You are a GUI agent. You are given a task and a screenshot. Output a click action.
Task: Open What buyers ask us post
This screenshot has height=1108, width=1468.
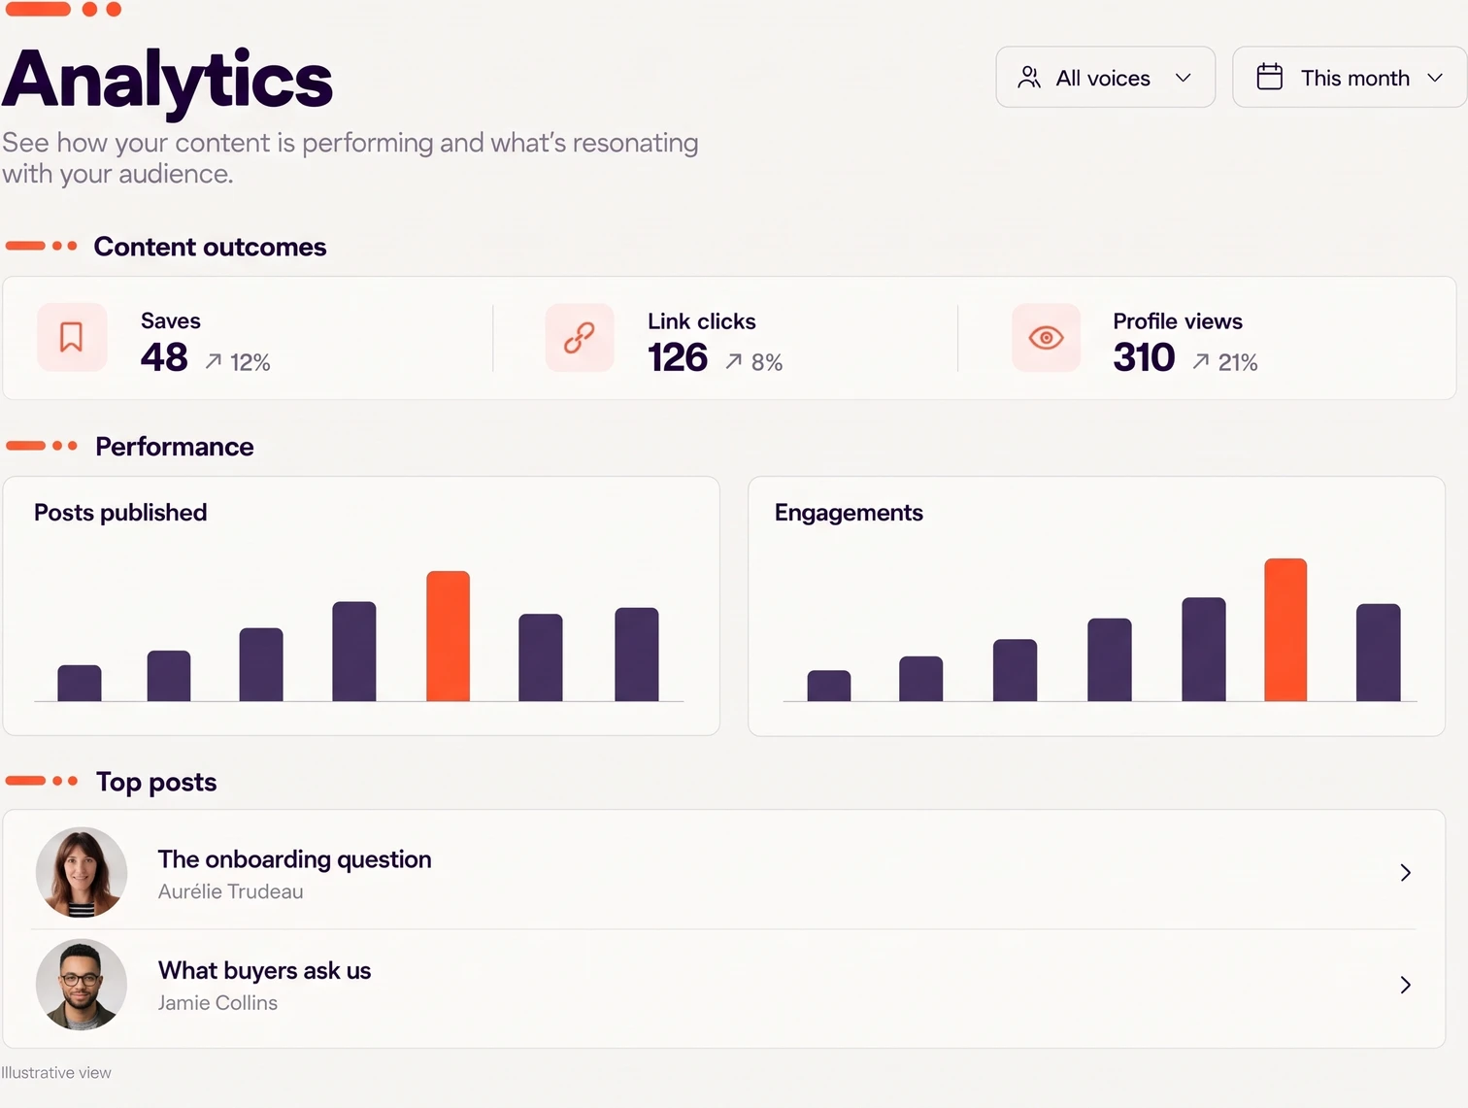[x=723, y=987]
